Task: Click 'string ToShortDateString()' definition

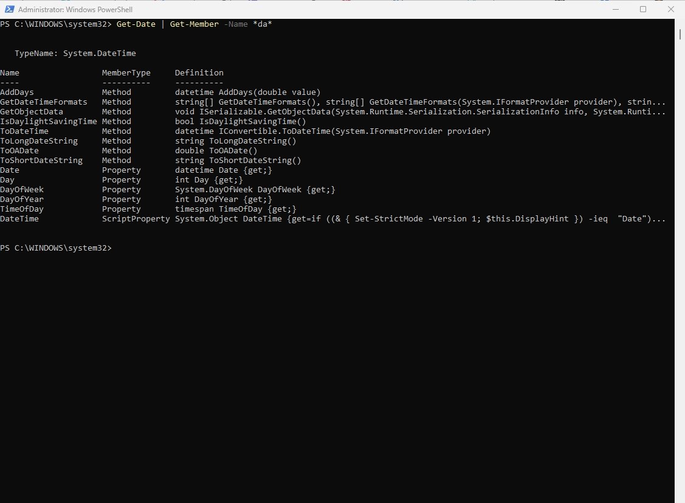Action: (x=238, y=161)
